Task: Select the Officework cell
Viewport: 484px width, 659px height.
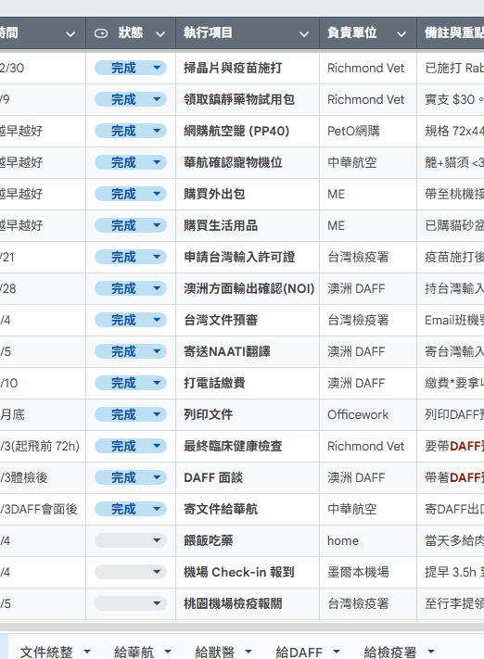Action: click(368, 415)
